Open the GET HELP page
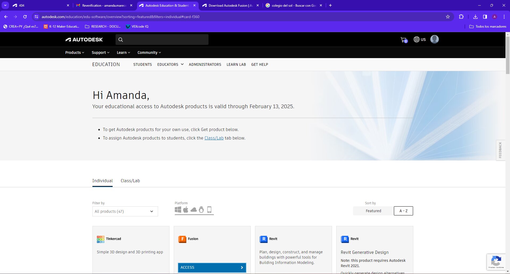The height and width of the screenshot is (274, 510). pyautogui.click(x=260, y=64)
